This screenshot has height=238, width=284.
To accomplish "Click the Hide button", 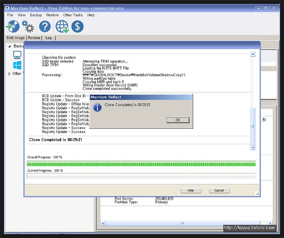I will (191, 190).
